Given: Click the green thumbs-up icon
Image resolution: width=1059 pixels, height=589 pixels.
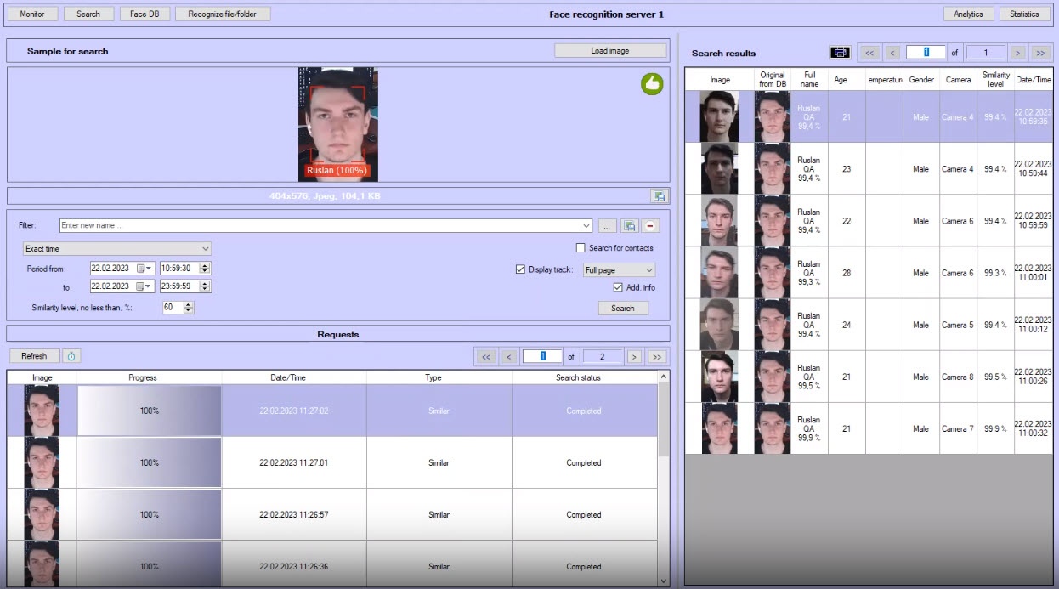Looking at the screenshot, I should tap(652, 83).
